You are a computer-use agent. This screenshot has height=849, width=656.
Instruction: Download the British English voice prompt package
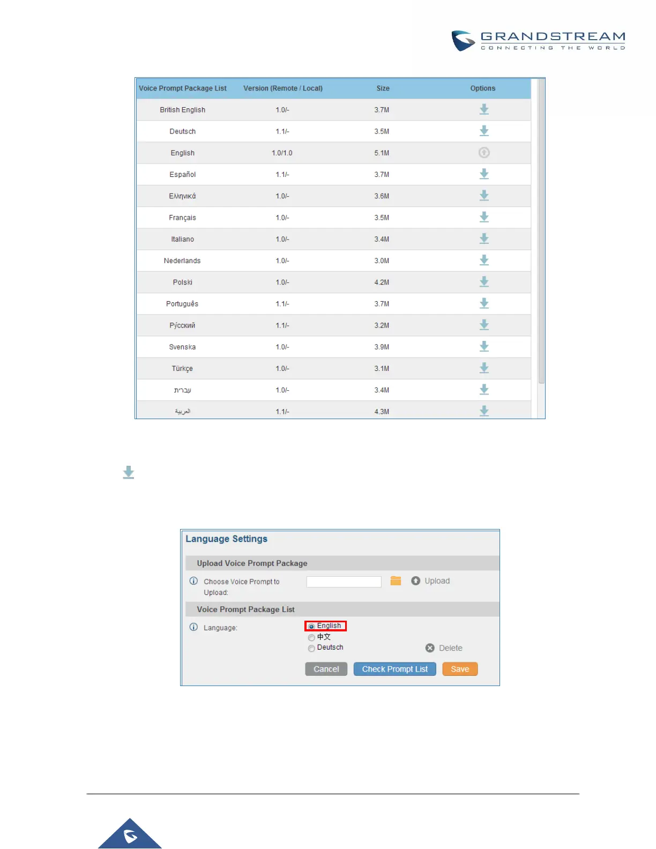tap(484, 109)
